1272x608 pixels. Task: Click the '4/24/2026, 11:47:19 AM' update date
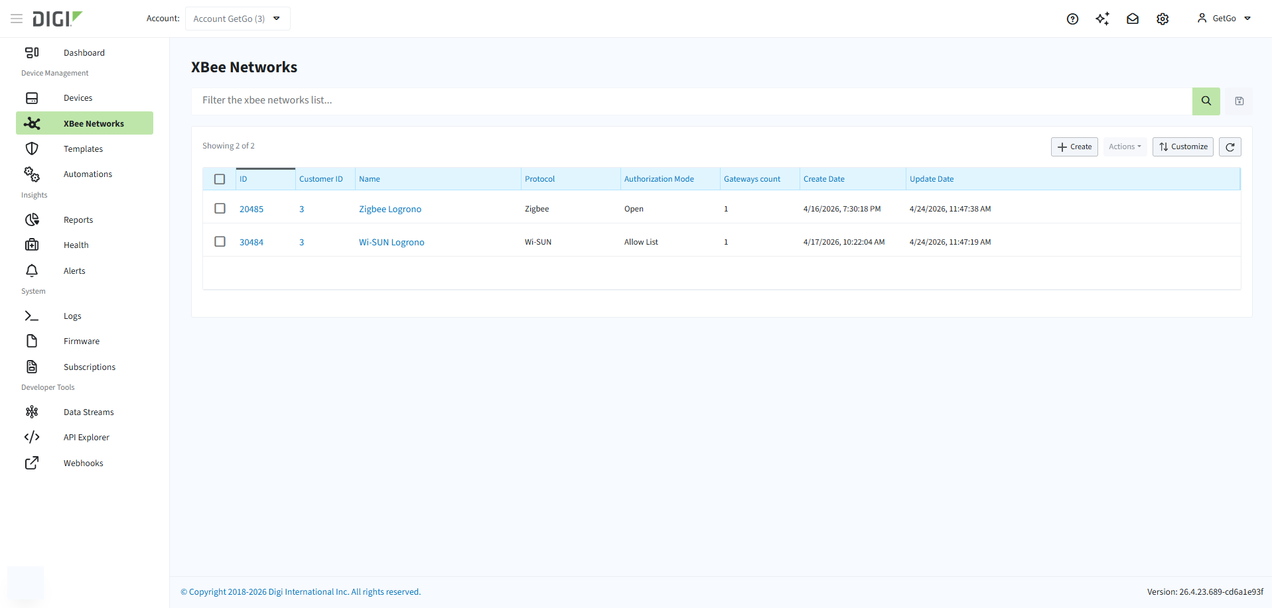(x=950, y=242)
